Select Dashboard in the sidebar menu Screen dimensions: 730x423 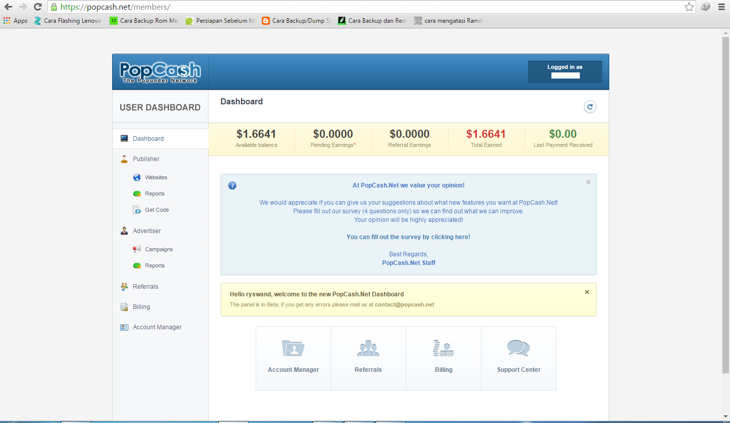pos(148,138)
